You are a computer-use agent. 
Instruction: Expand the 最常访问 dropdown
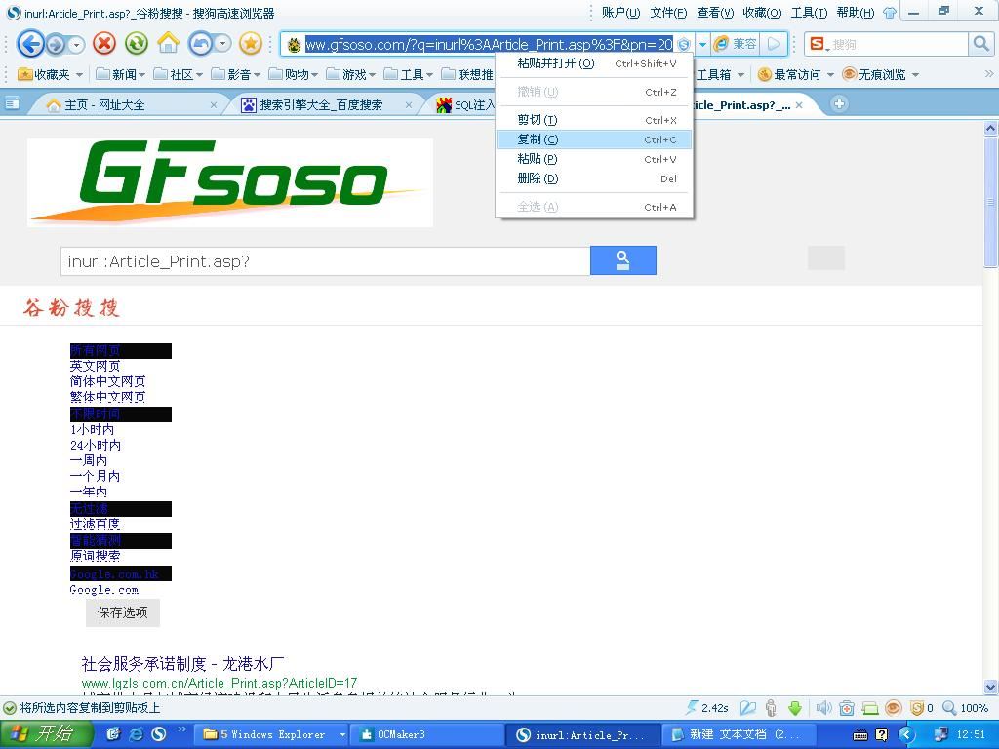click(x=831, y=75)
